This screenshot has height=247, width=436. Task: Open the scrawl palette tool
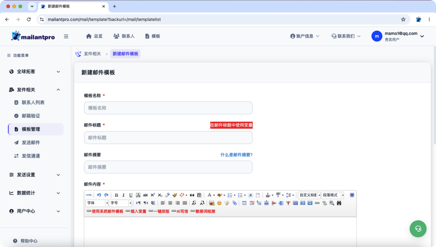227,203
